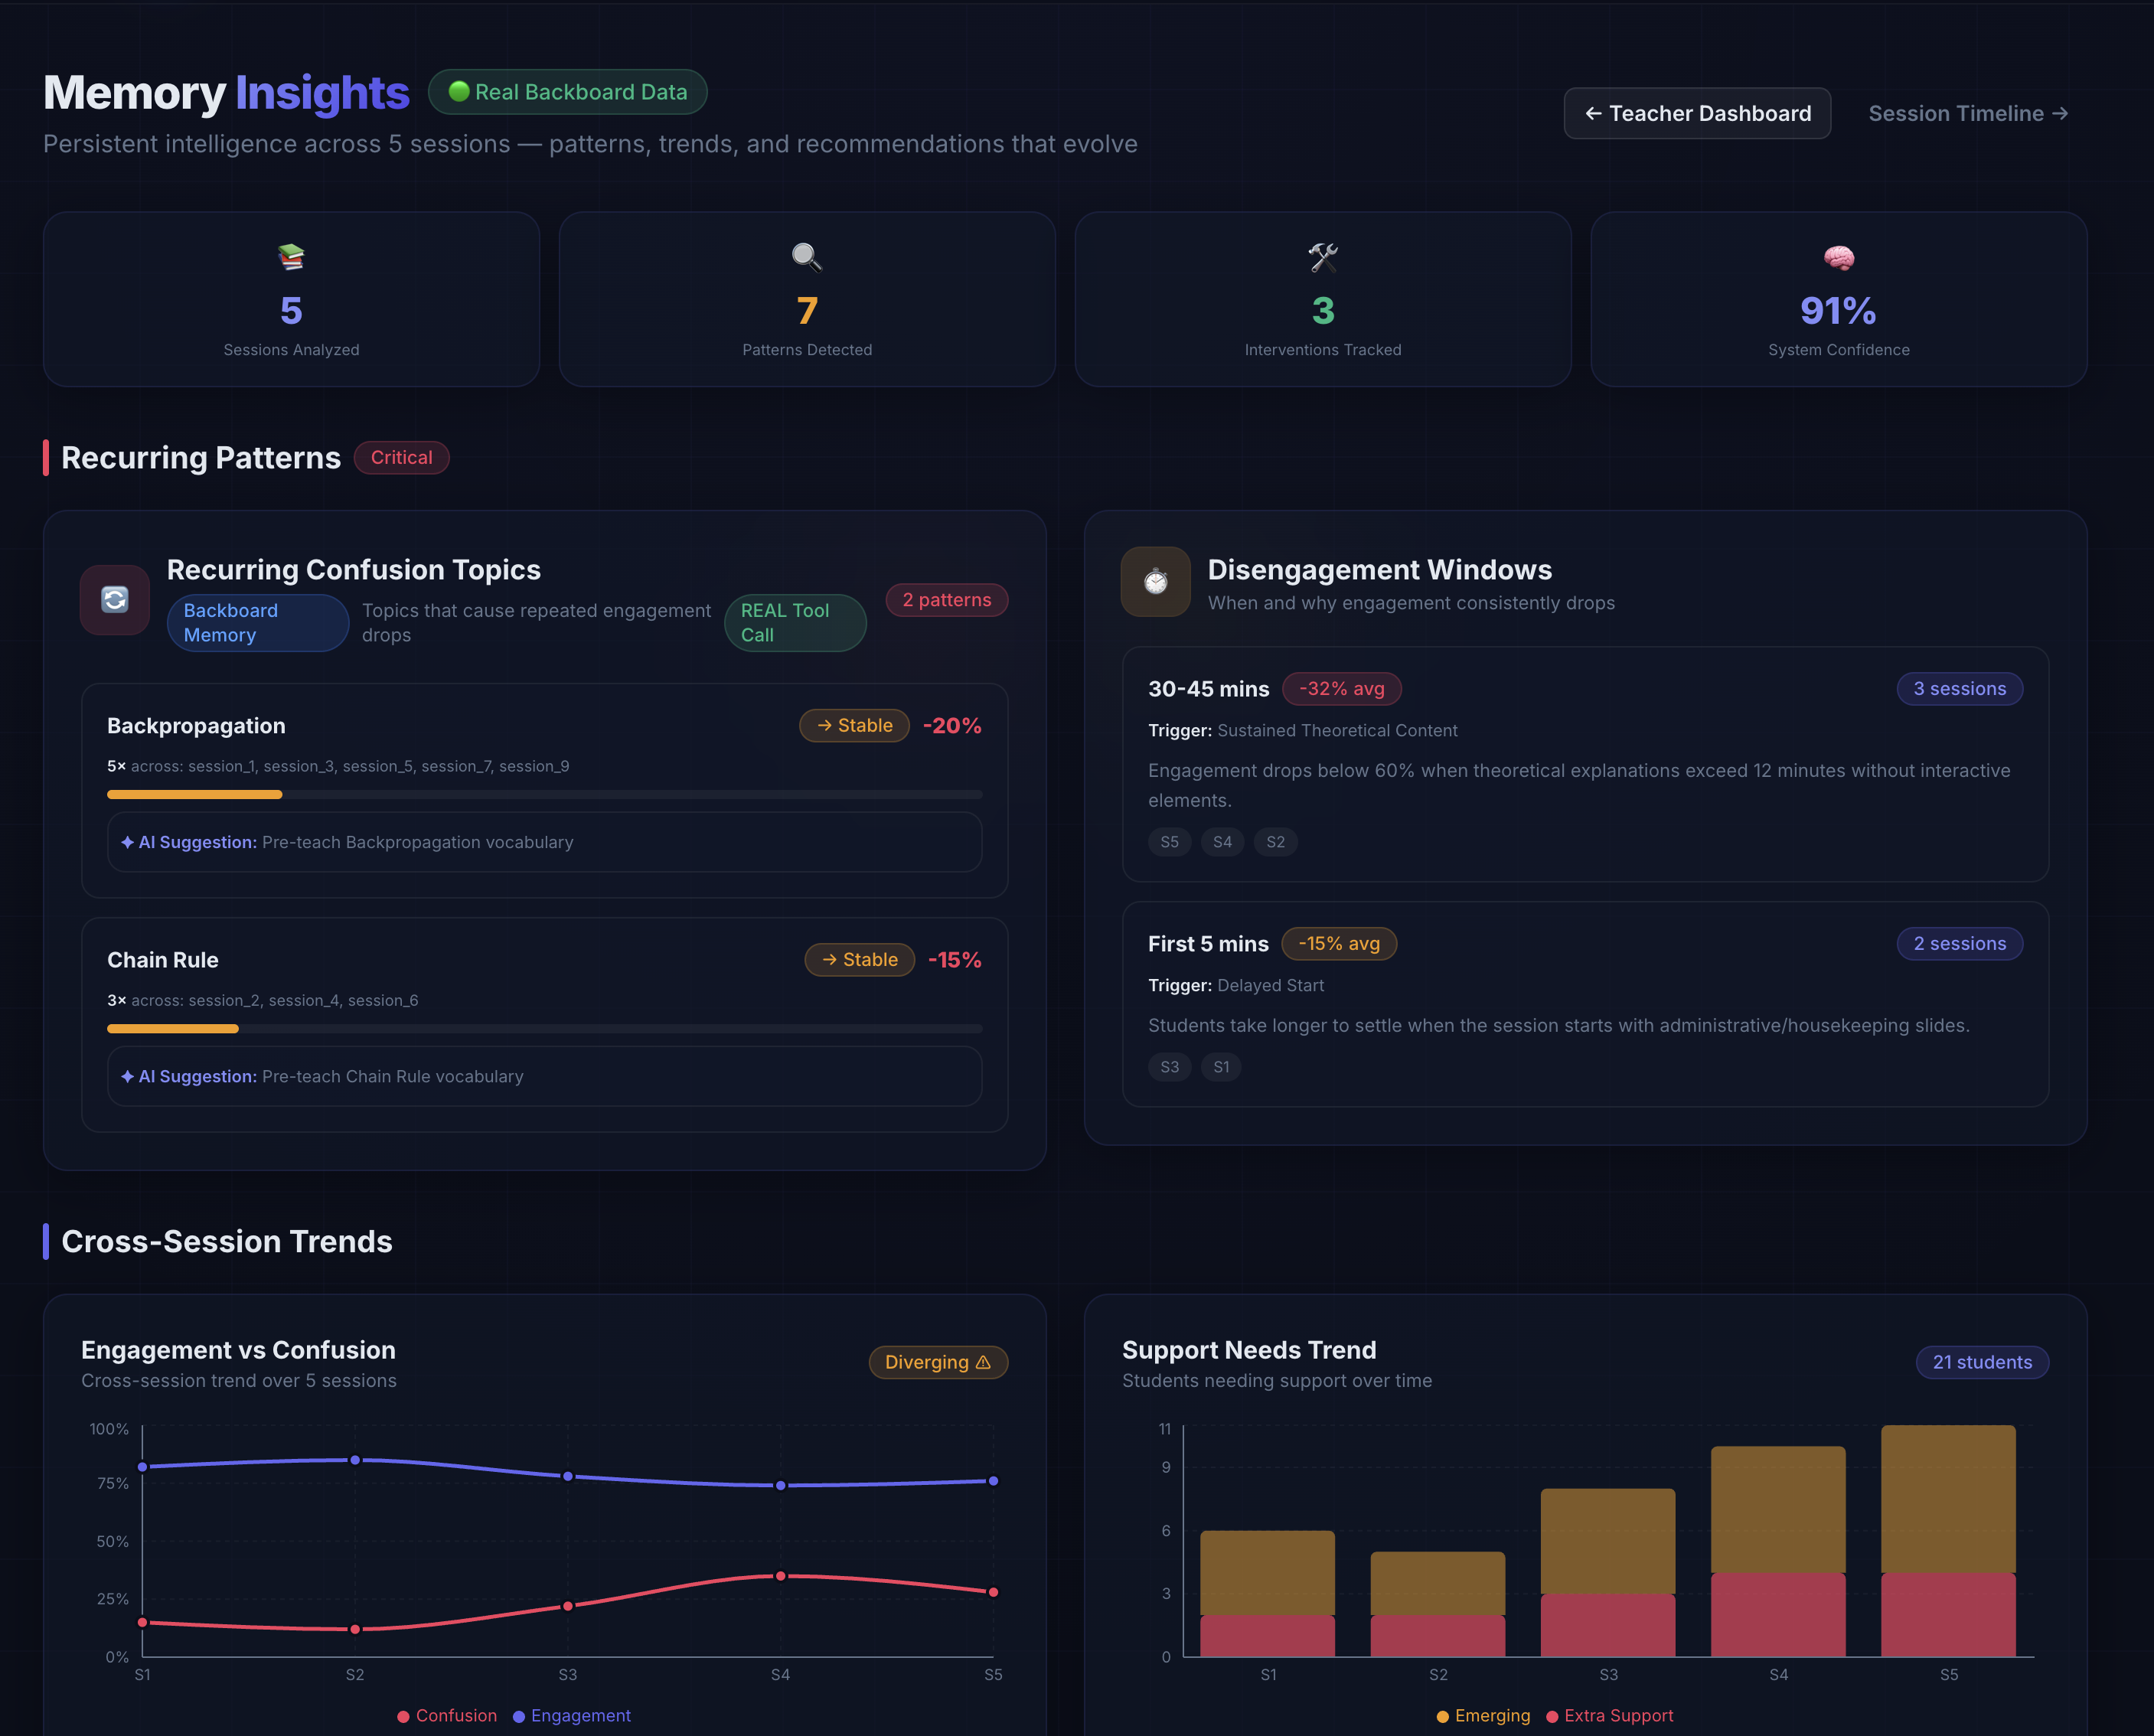Viewport: 2154px width, 1736px height.
Task: Click the refresh icon beside Recurring Confusion Topics
Action: click(115, 599)
